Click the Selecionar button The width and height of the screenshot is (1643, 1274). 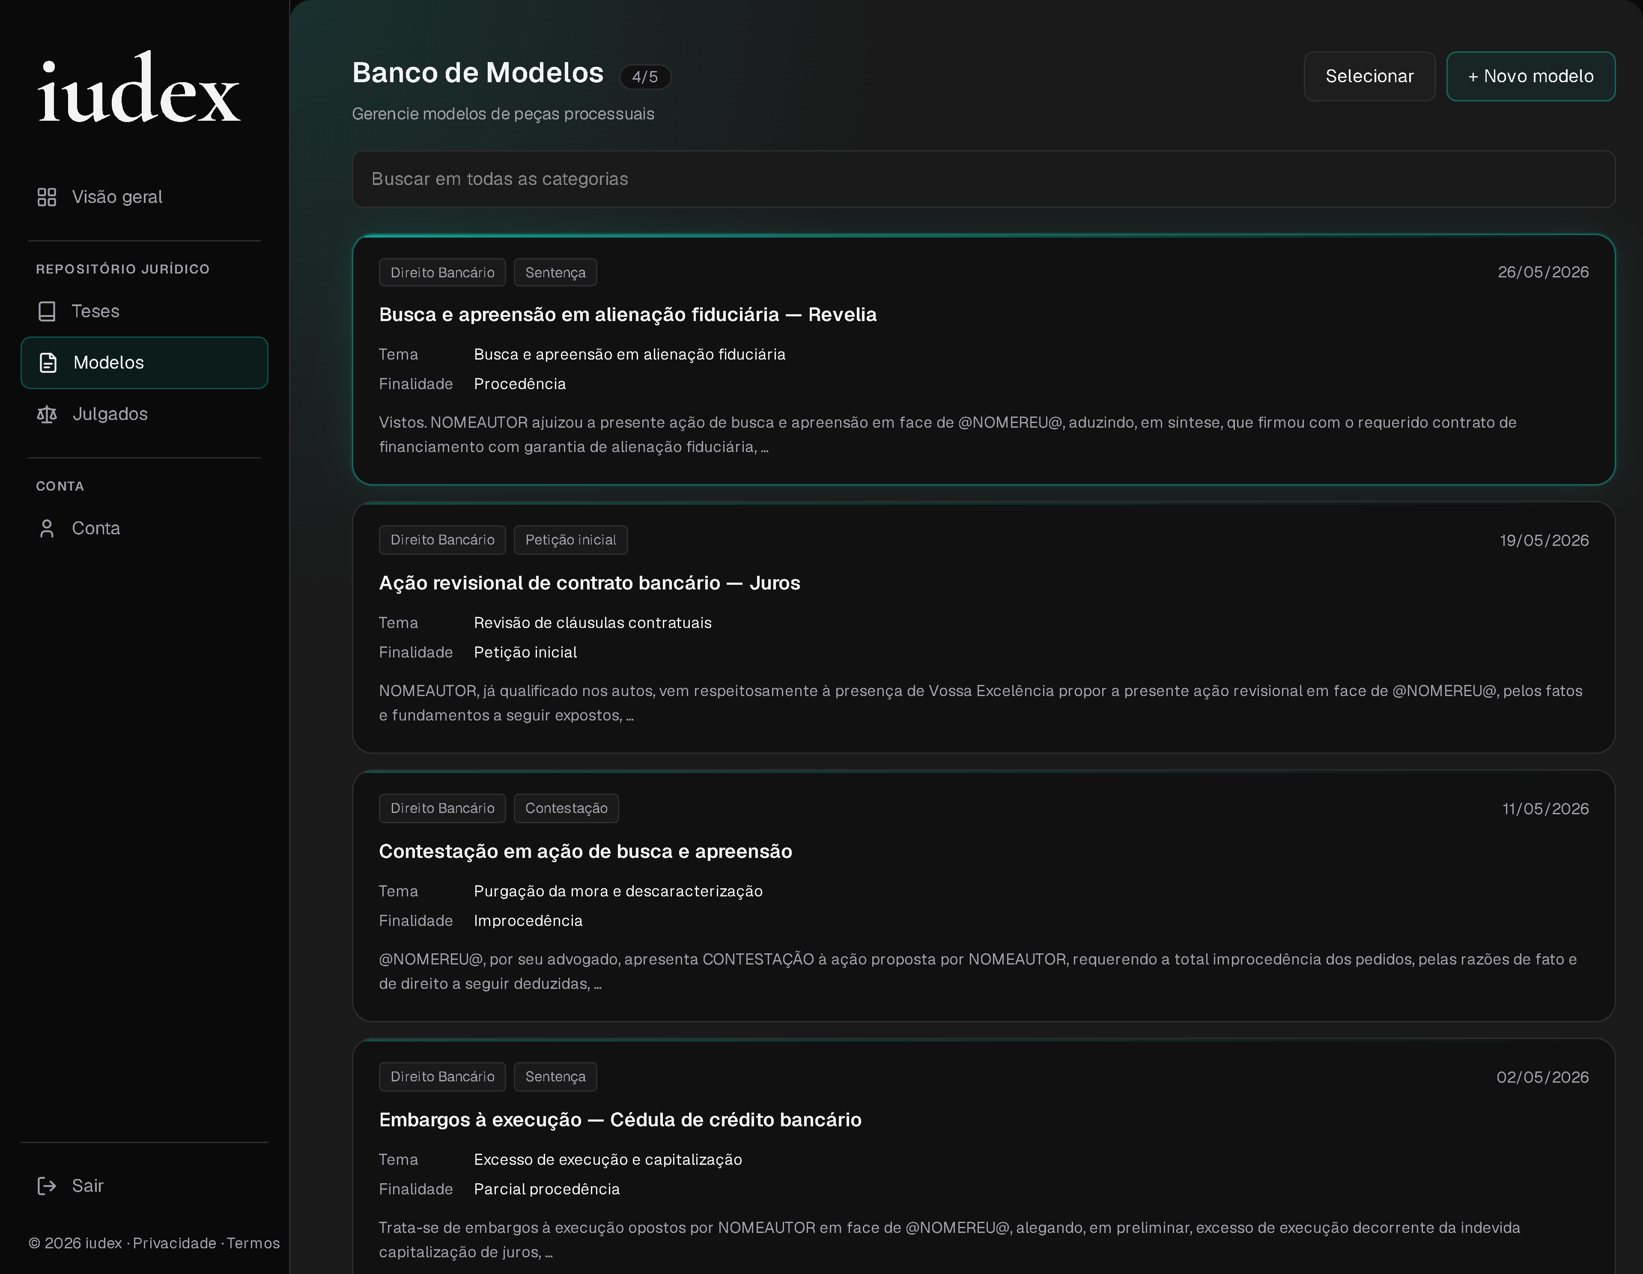click(1369, 76)
